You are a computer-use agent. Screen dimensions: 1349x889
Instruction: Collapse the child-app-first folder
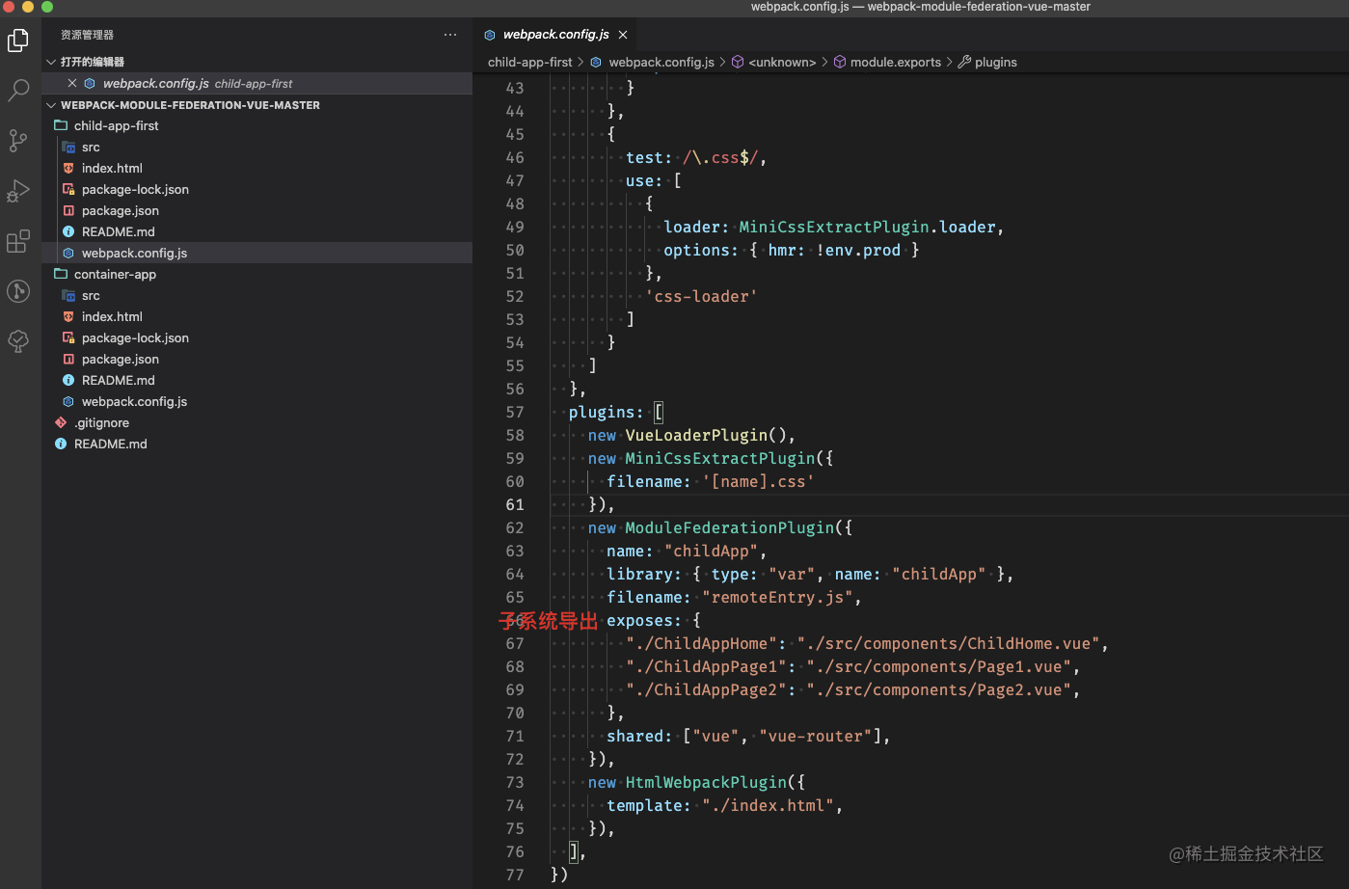(x=256, y=125)
